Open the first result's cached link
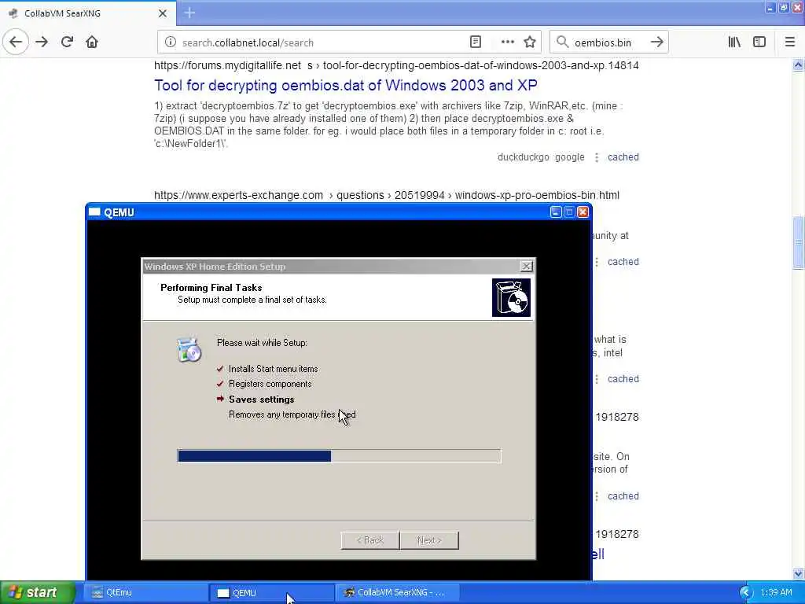805x604 pixels. (623, 157)
